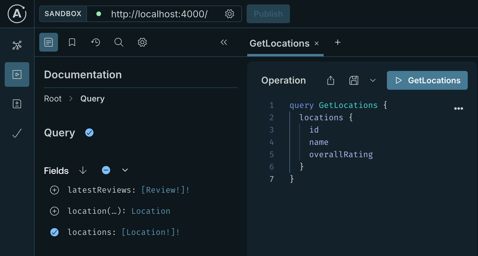Click the sort fields arrow icon
The width and height of the screenshot is (478, 256).
(83, 170)
